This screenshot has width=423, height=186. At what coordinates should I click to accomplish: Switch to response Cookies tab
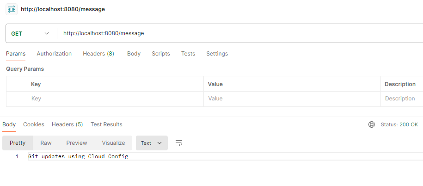pyautogui.click(x=34, y=124)
